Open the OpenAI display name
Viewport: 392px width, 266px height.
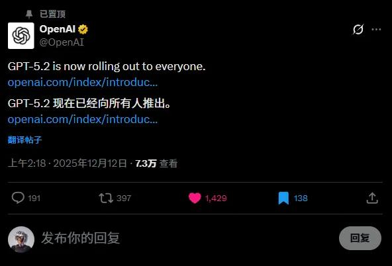[57, 29]
